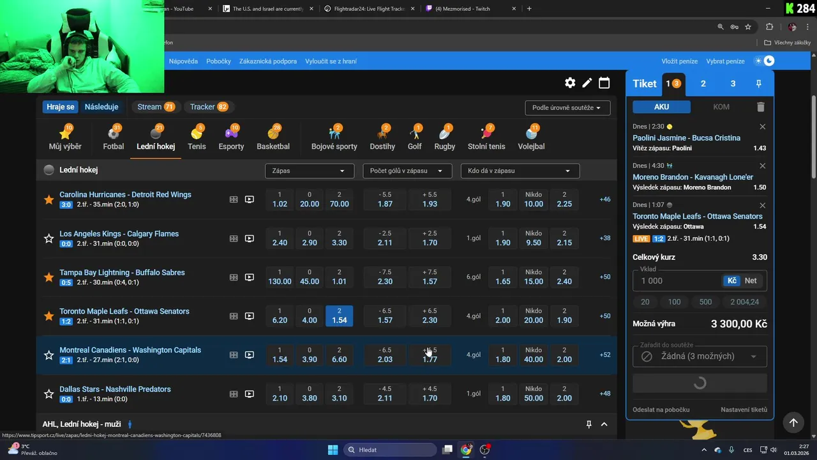This screenshot has width=817, height=460.
Task: Click the Vklad stake input field
Action: pos(677,280)
